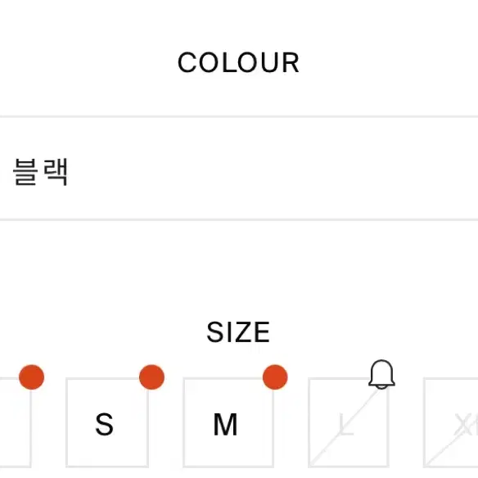The height and width of the screenshot is (478, 478).
Task: Open the COLOUR section header
Action: tap(238, 62)
